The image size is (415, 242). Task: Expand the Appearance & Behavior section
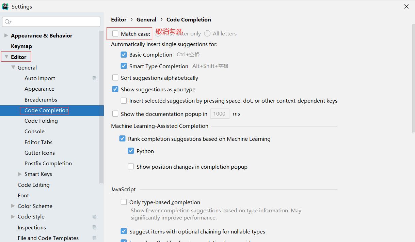tap(6, 35)
